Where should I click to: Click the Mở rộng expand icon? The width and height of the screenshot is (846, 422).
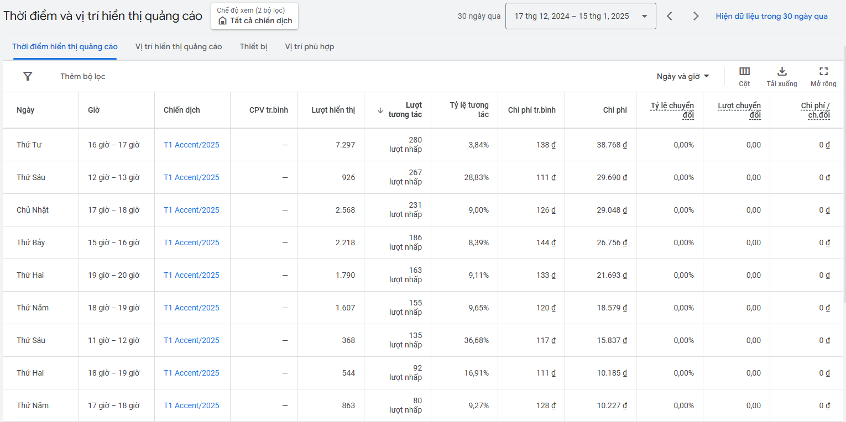(823, 72)
